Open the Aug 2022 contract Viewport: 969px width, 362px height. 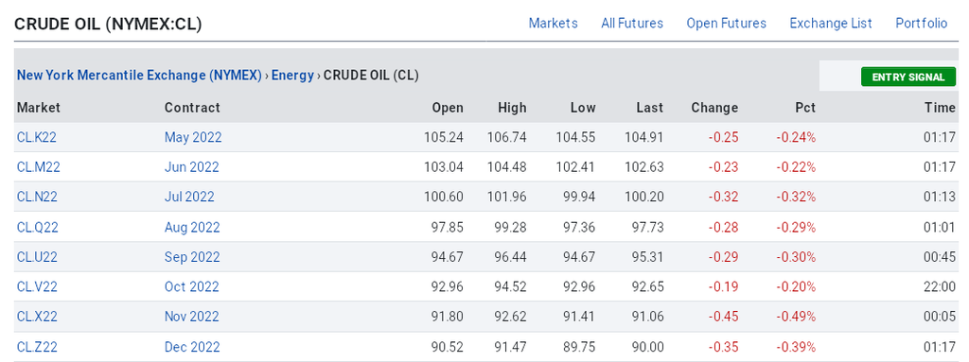pos(192,228)
